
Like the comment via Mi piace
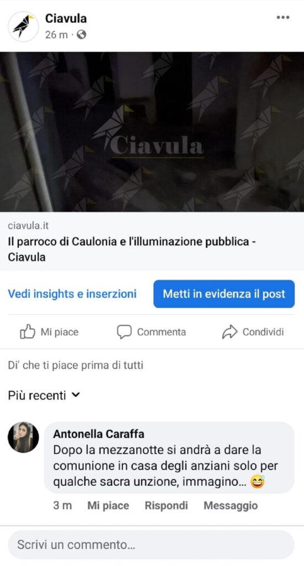108,505
